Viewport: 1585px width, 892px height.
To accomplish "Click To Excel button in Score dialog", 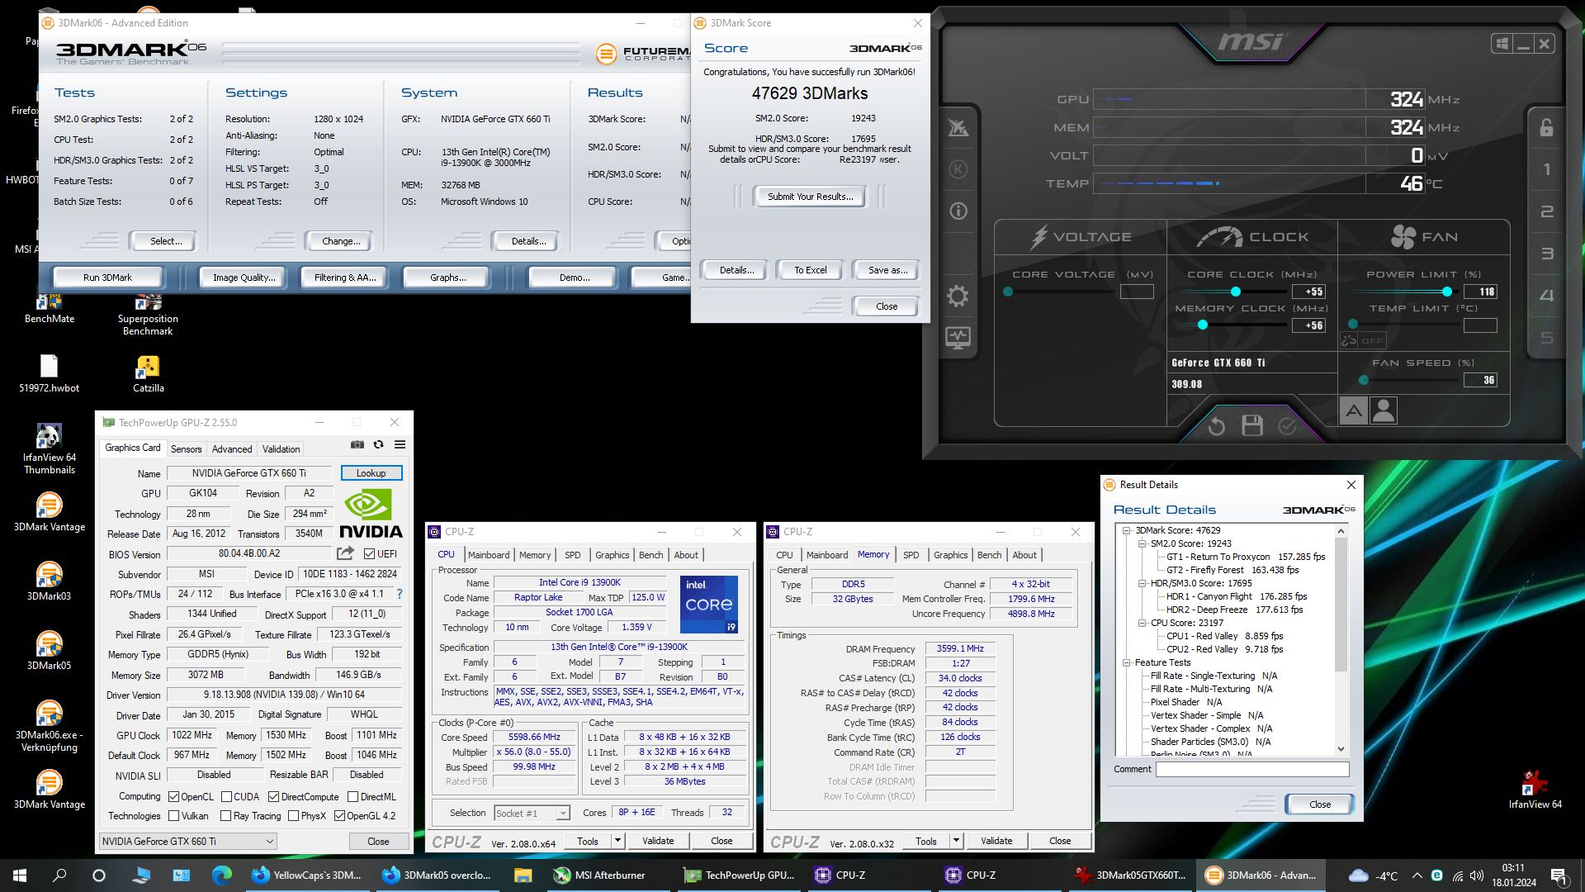I will 810,270.
